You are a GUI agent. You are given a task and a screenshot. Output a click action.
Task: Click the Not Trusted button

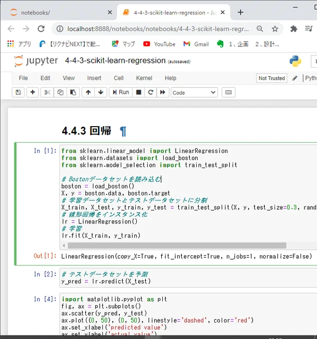point(272,78)
